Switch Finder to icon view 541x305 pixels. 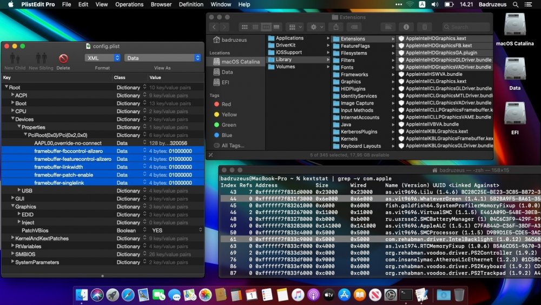coord(245,27)
